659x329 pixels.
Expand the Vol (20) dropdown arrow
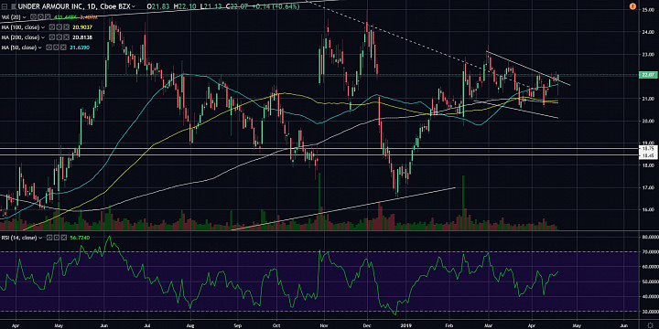[25, 17]
